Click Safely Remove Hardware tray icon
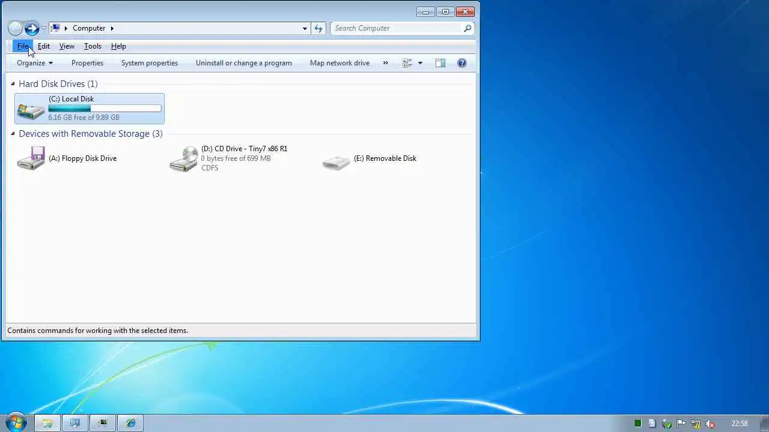 (667, 424)
